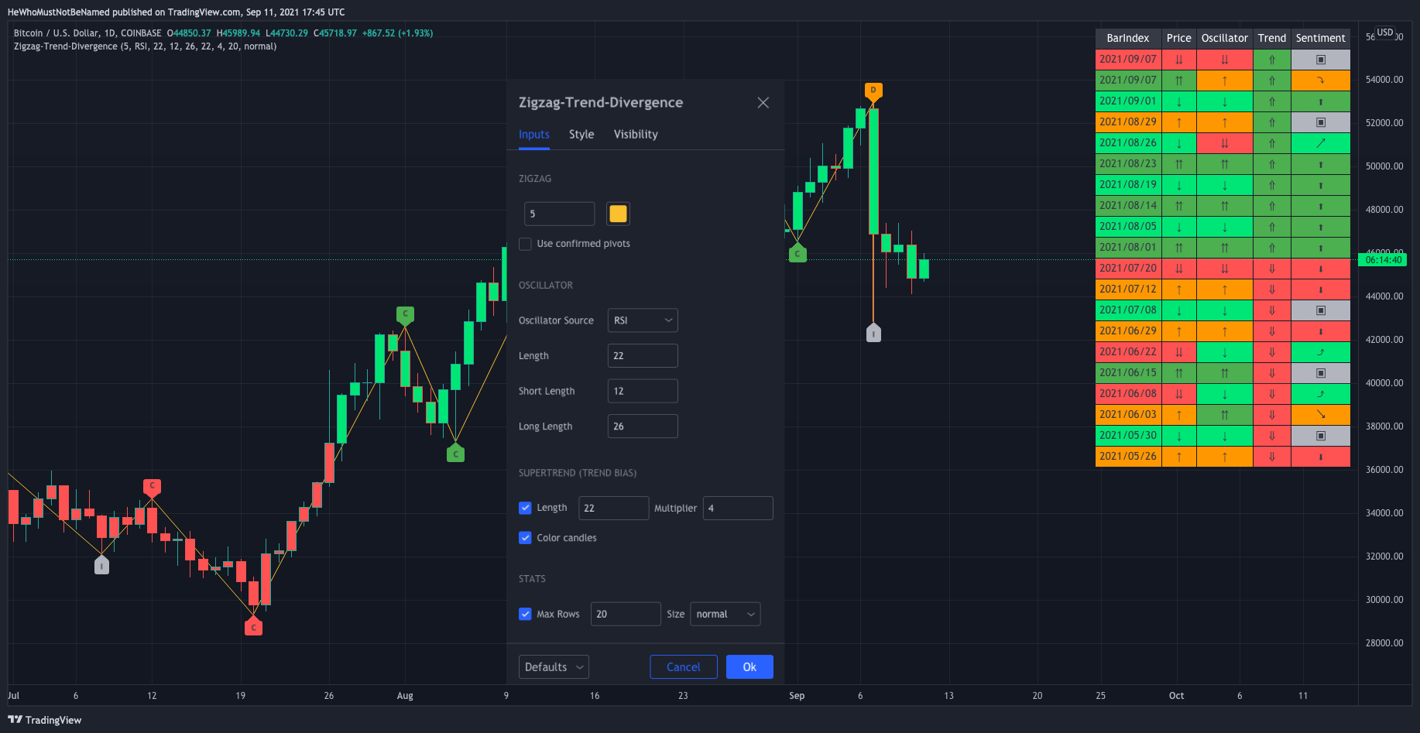Switch to the Inputs tab
The width and height of the screenshot is (1420, 733).
pos(534,134)
